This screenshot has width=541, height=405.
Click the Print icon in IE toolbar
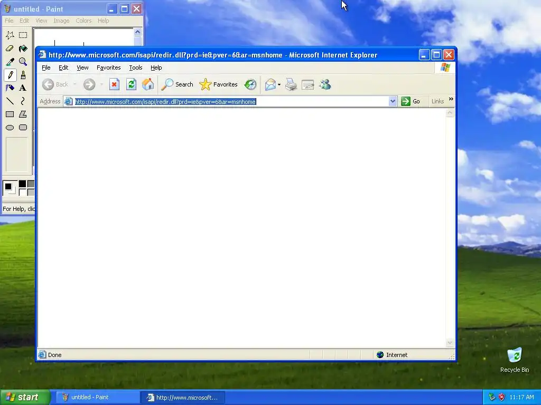(x=291, y=84)
